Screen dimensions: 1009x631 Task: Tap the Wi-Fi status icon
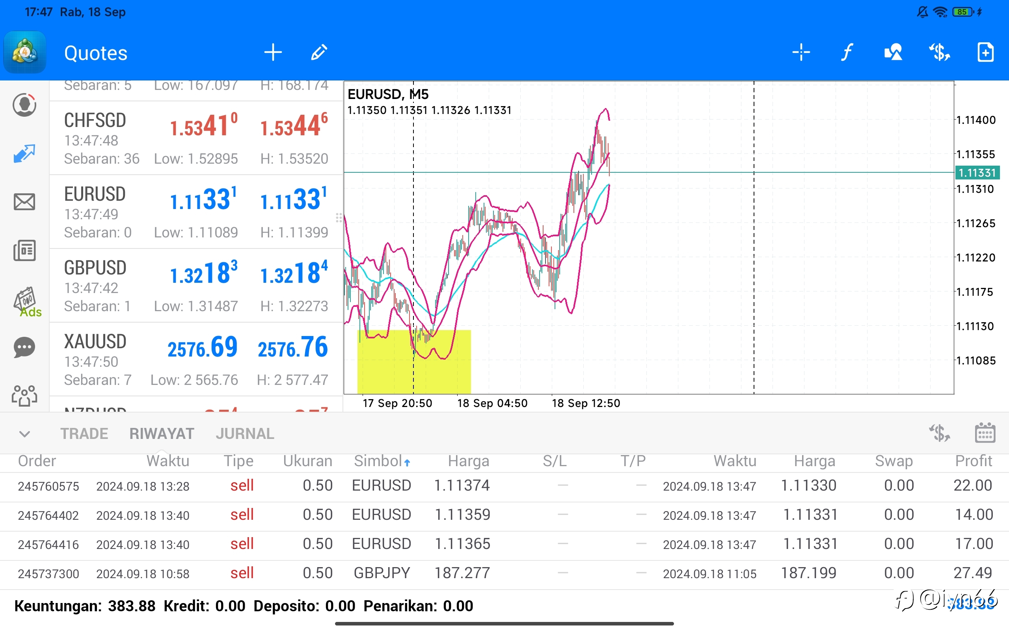(941, 12)
